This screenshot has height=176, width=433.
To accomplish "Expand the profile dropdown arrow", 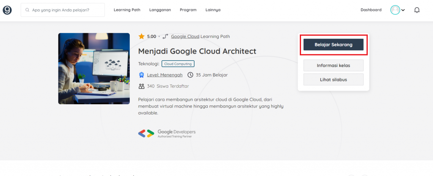I will [403, 10].
